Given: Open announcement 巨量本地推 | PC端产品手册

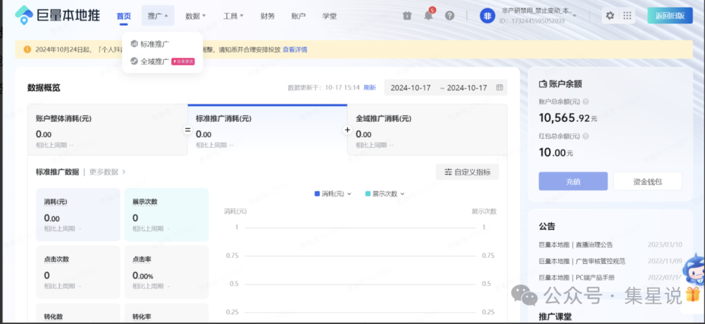Looking at the screenshot, I should [x=576, y=277].
